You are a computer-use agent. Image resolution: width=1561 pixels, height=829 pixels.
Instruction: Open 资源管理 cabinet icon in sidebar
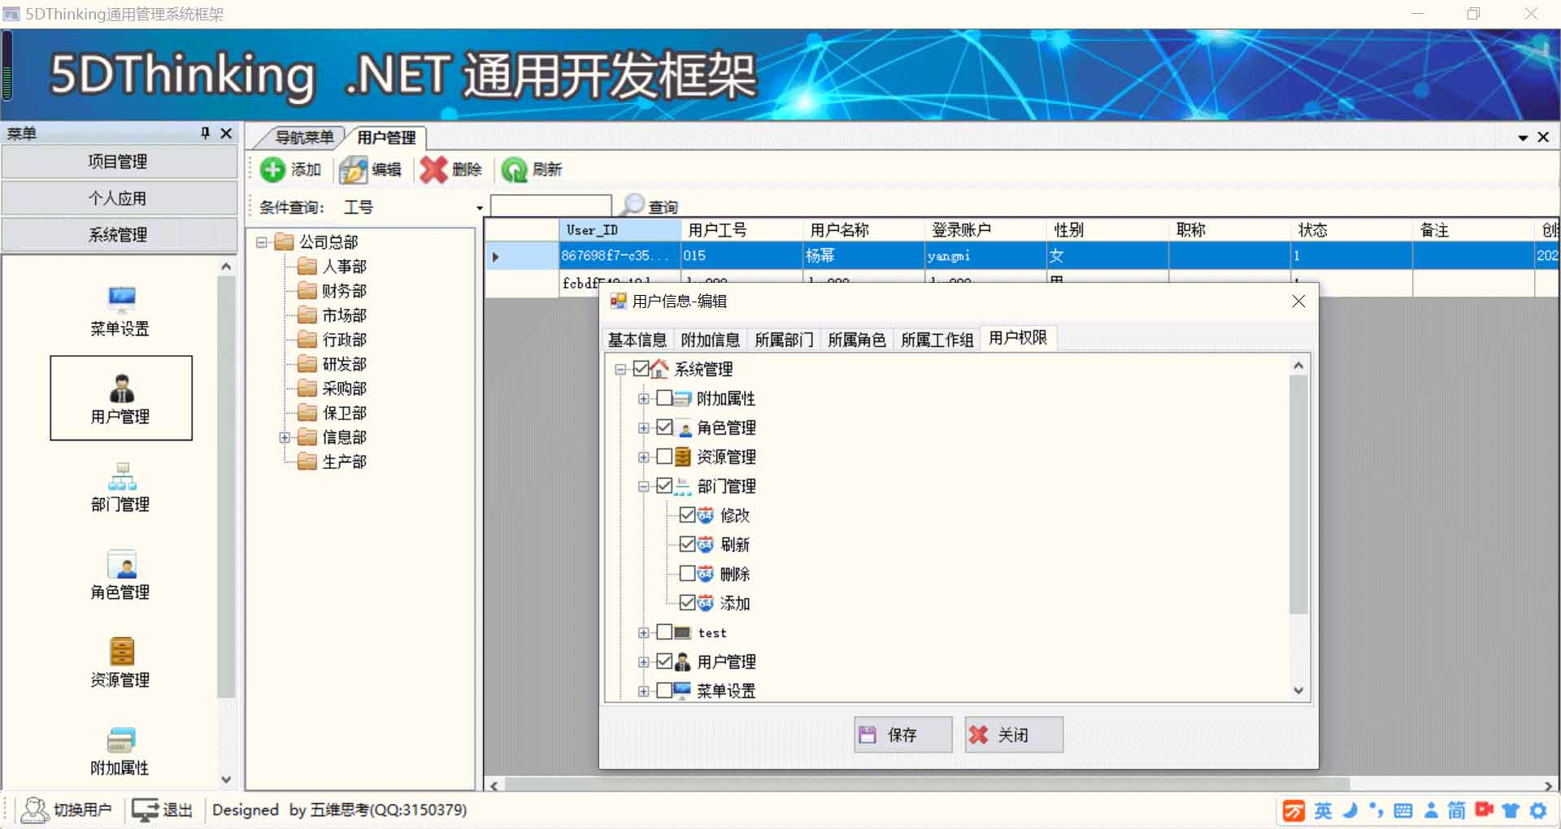click(121, 651)
